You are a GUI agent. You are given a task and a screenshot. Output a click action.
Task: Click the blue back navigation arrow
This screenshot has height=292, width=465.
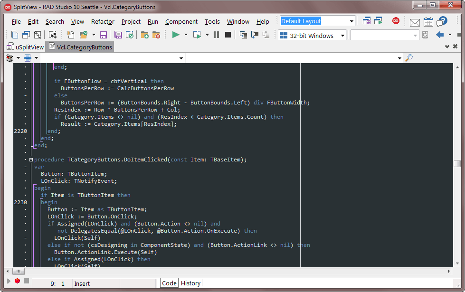pyautogui.click(x=440, y=35)
